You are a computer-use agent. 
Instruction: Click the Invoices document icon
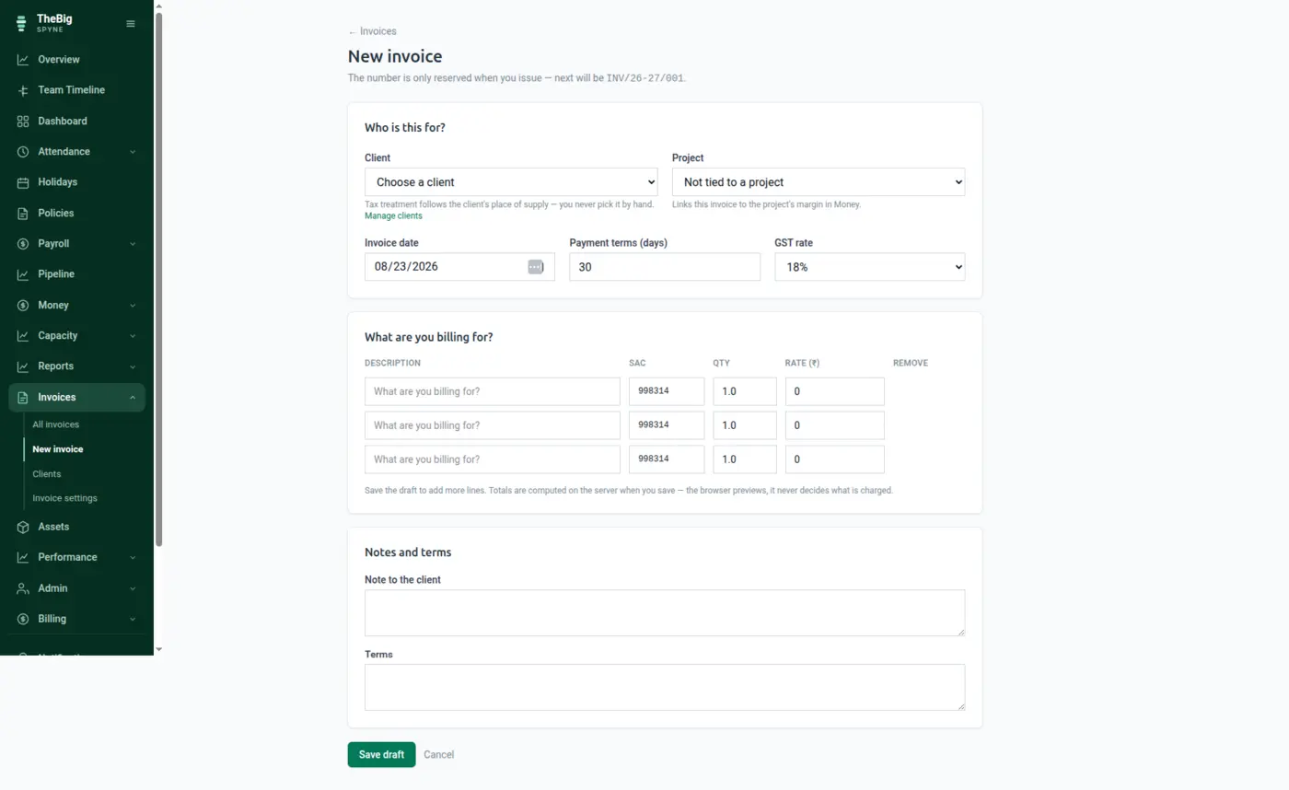click(23, 398)
